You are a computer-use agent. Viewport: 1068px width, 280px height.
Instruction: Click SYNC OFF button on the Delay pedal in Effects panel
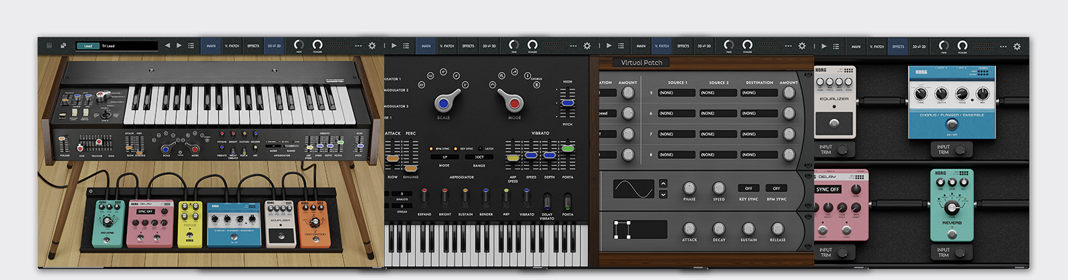coord(827,189)
